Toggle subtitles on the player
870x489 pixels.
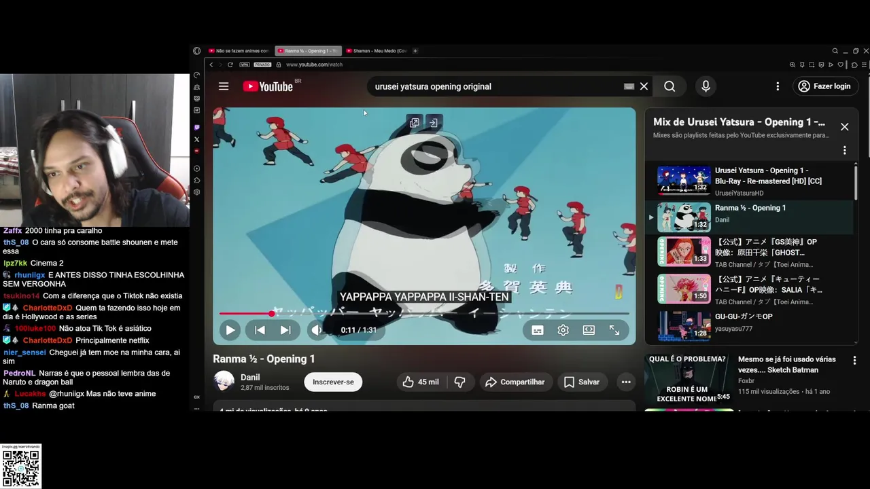[x=537, y=330]
